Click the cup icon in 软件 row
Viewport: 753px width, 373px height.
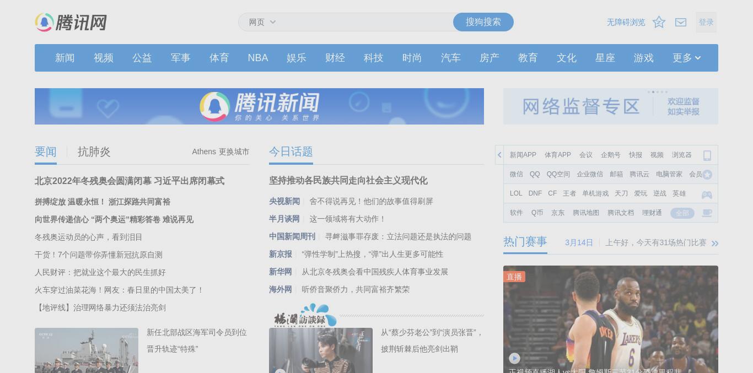tap(707, 213)
